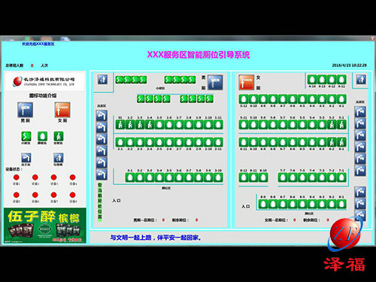376x282 pixels.
Task: Click the trash bin legend icon
Action: pyautogui.click(x=59, y=158)
